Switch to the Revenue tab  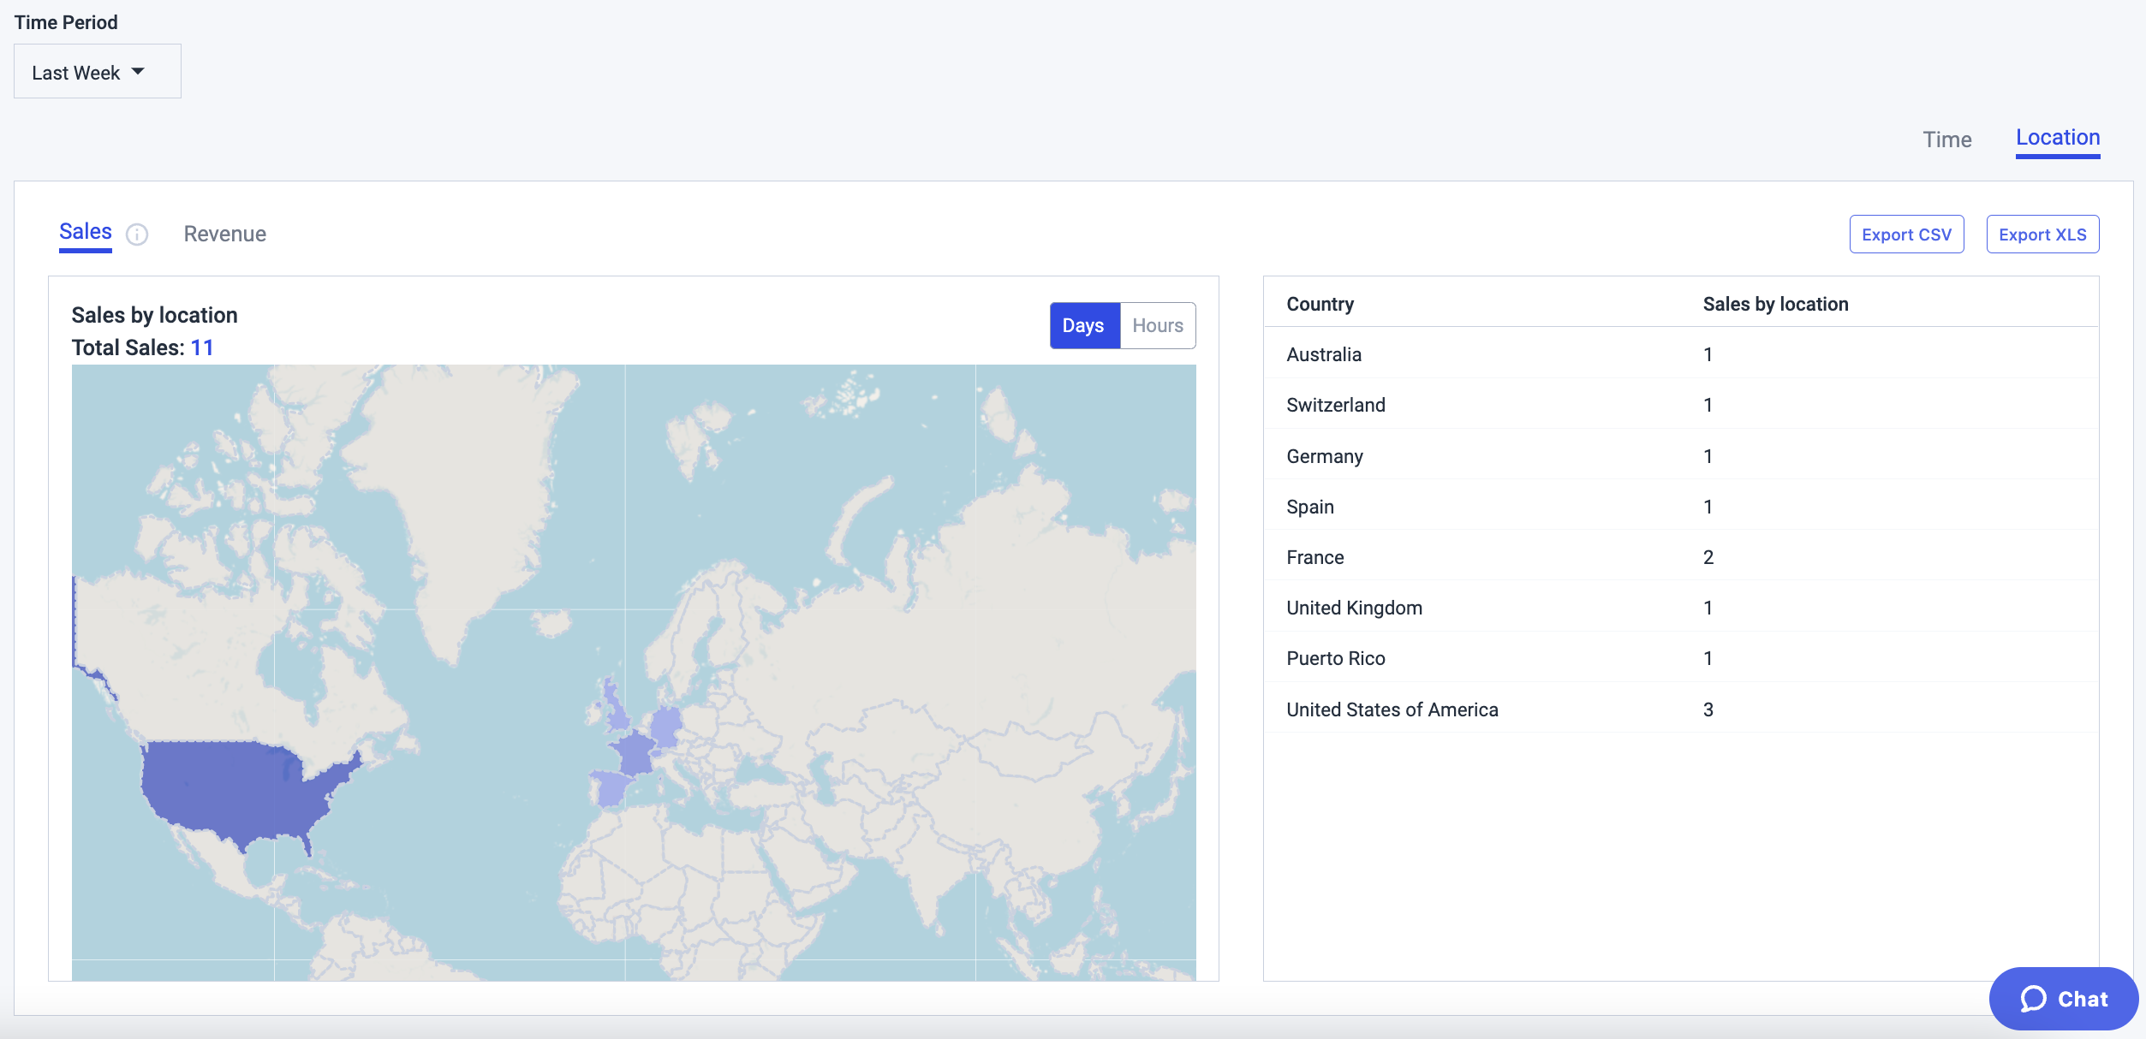tap(225, 234)
